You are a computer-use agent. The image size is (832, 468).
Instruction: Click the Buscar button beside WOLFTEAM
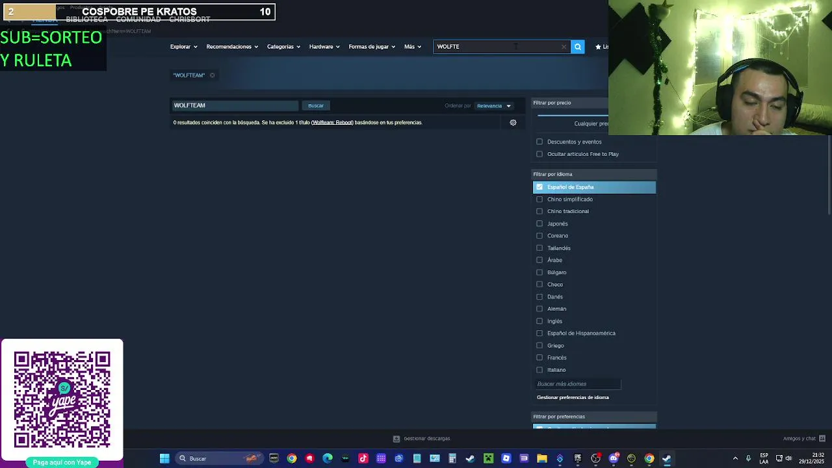point(316,105)
